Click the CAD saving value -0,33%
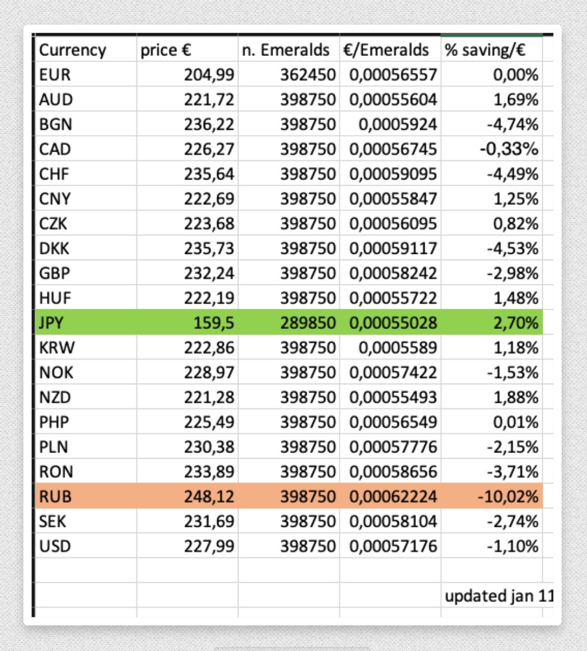This screenshot has width=587, height=651. point(509,149)
